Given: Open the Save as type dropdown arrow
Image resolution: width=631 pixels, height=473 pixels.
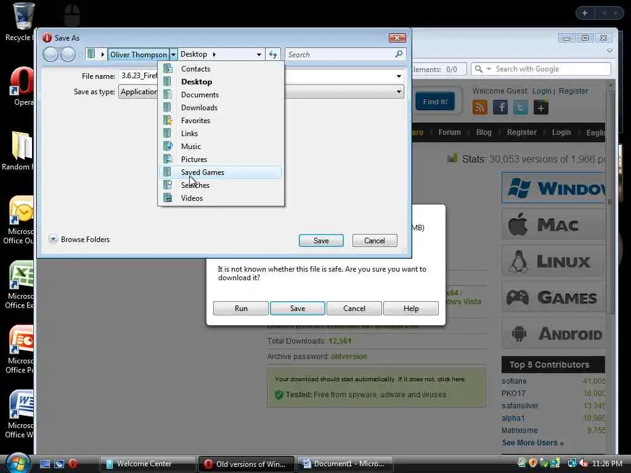Looking at the screenshot, I should click(x=399, y=92).
